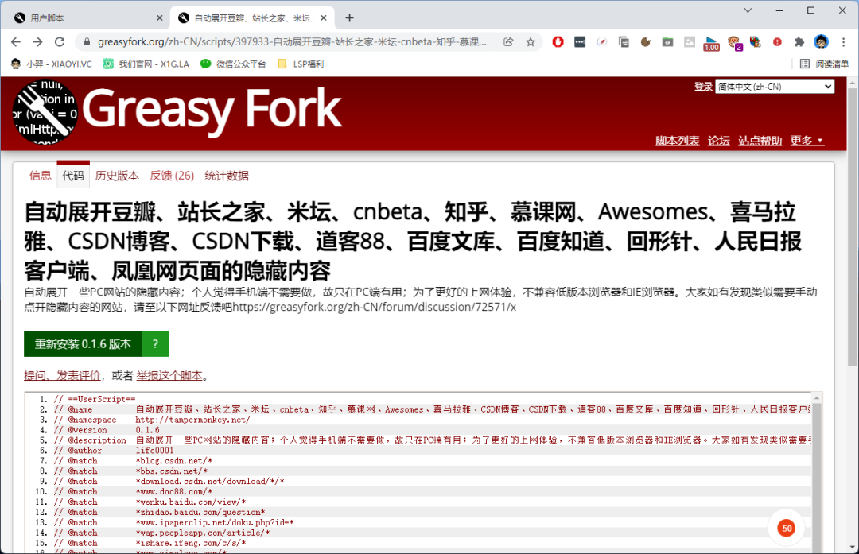859x554 pixels.
Task: Open the green folder extension icon
Action: (x=667, y=41)
